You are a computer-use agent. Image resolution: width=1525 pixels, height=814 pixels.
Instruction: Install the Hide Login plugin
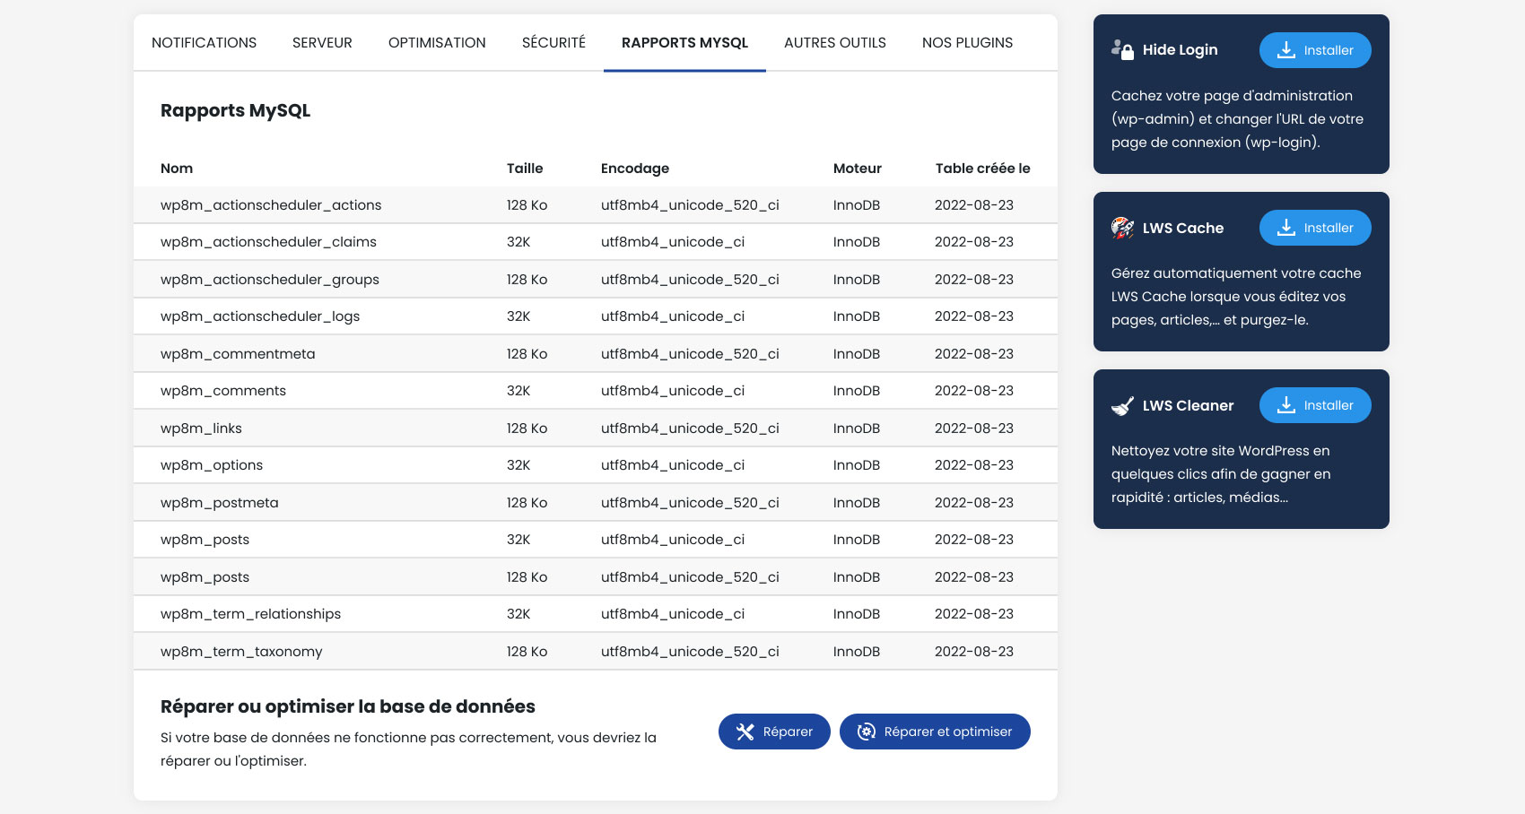[1315, 50]
